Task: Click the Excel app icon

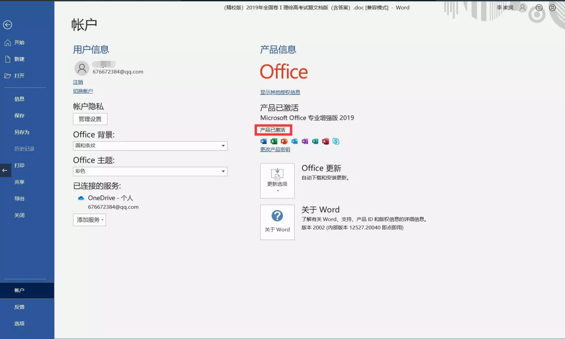Action: pos(274,141)
